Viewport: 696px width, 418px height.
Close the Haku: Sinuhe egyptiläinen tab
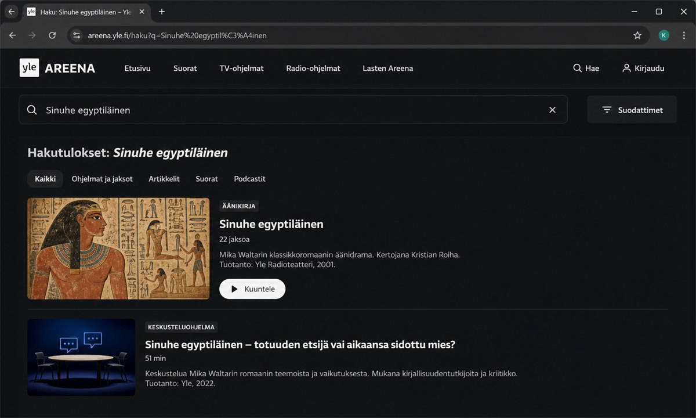tap(142, 12)
